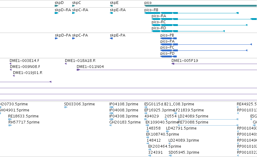Click the IP04108.3prime EST label

[124, 104]
